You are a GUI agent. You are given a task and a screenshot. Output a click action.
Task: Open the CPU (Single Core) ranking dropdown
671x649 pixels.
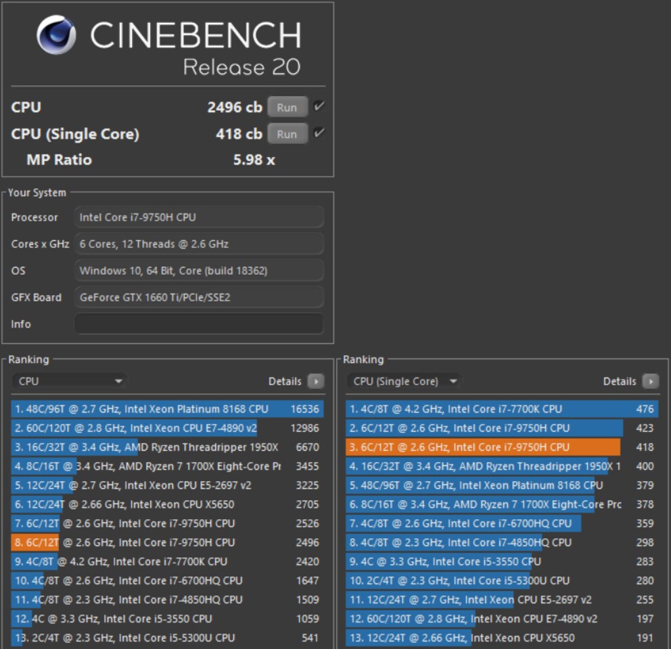pos(404,381)
